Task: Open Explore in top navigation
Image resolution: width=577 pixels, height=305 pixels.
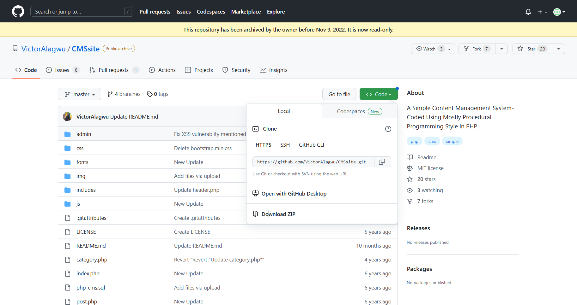Action: 276,12
